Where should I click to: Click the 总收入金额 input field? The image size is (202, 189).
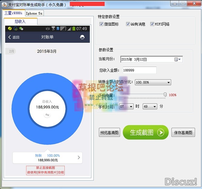tap(140, 70)
